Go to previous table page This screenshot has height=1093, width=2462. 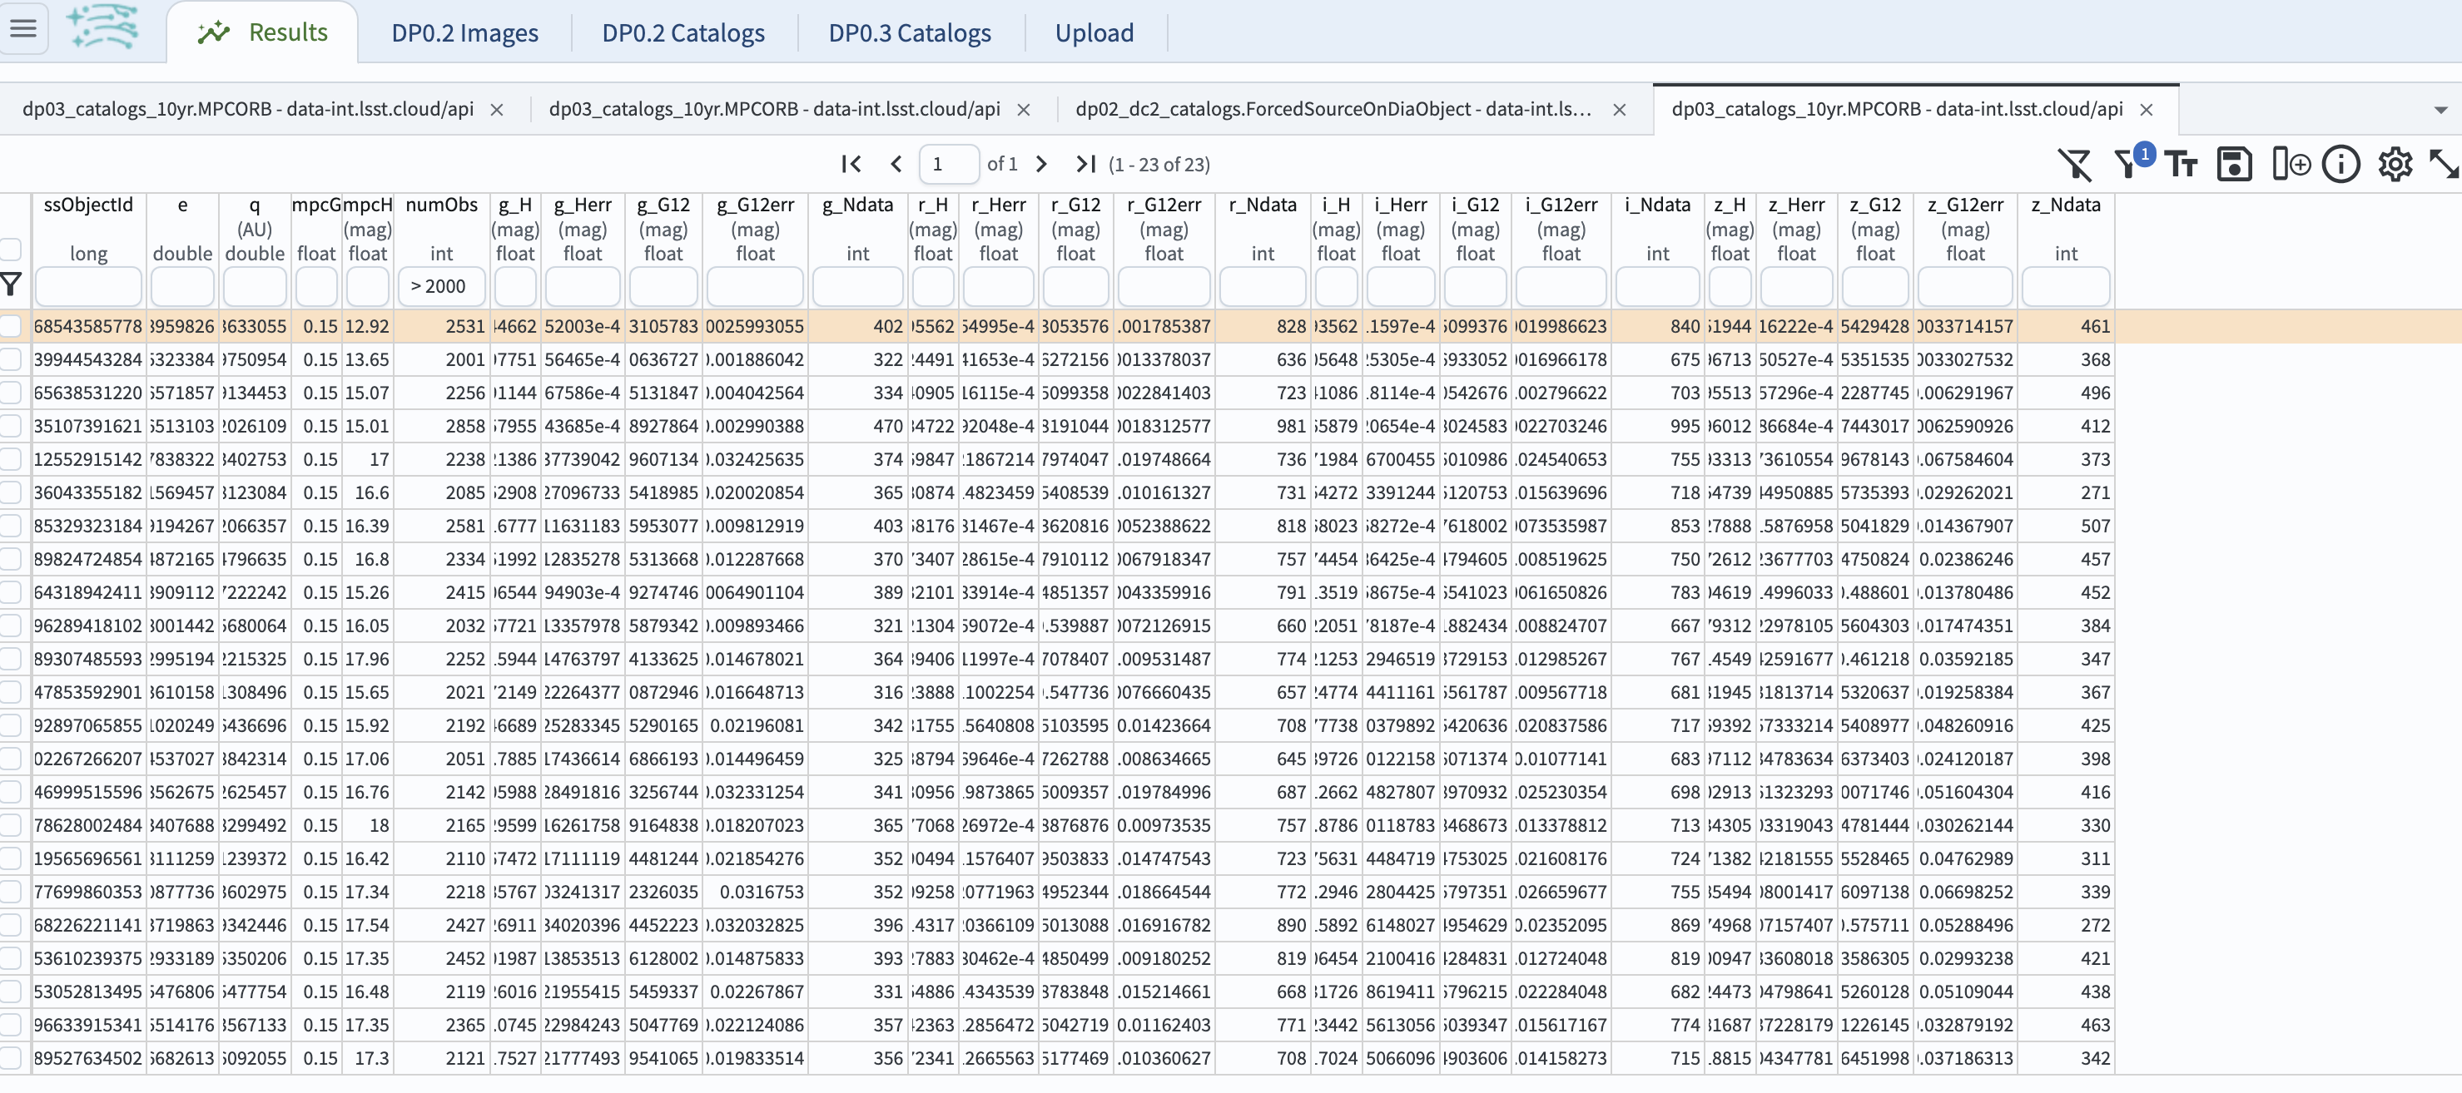896,165
